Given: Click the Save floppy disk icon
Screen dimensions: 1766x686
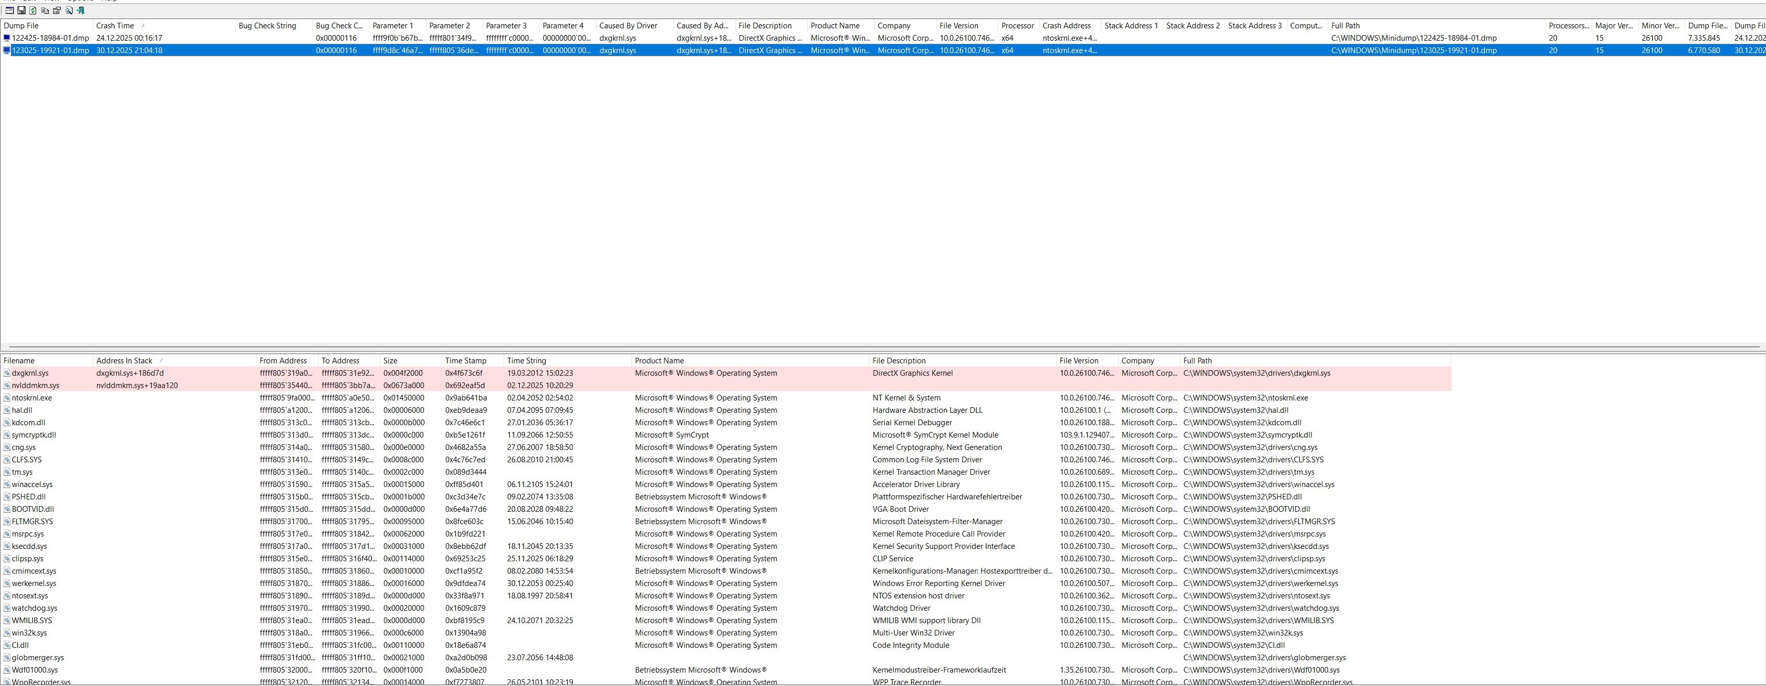Looking at the screenshot, I should (21, 10).
